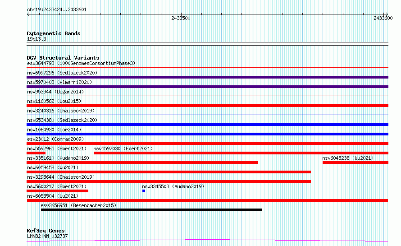Open variant nsv1160562 (Lou2015) label
The height and width of the screenshot is (246, 401).
point(54,101)
